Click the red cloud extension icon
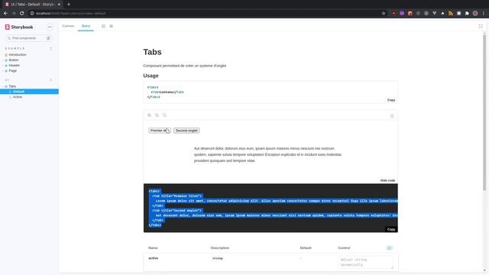 [x=394, y=14]
